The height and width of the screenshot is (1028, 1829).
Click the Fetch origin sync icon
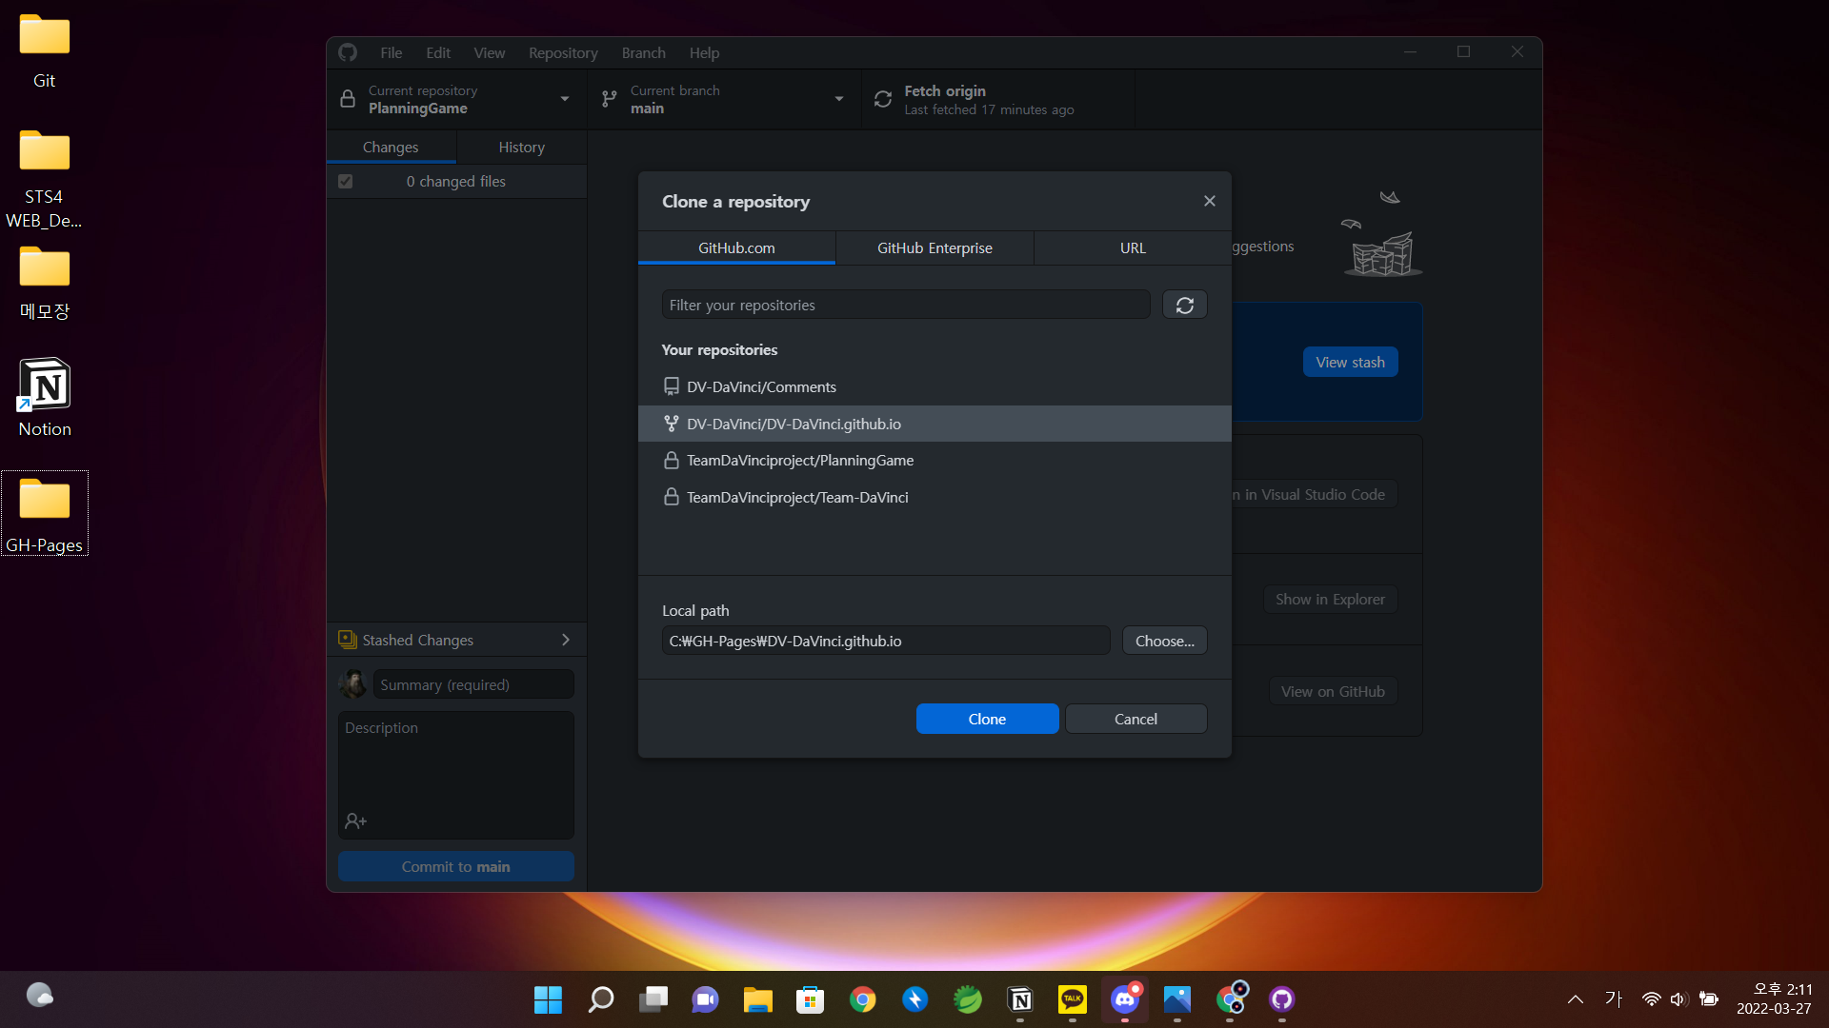coord(883,99)
